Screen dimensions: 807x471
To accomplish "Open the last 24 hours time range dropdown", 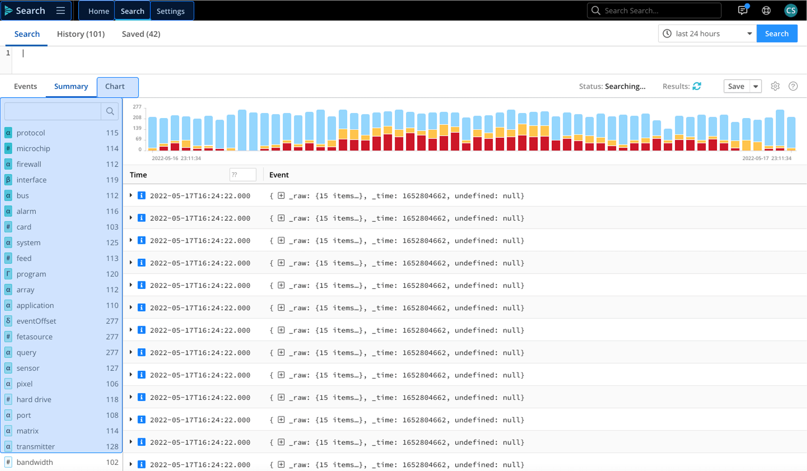I will (x=707, y=34).
